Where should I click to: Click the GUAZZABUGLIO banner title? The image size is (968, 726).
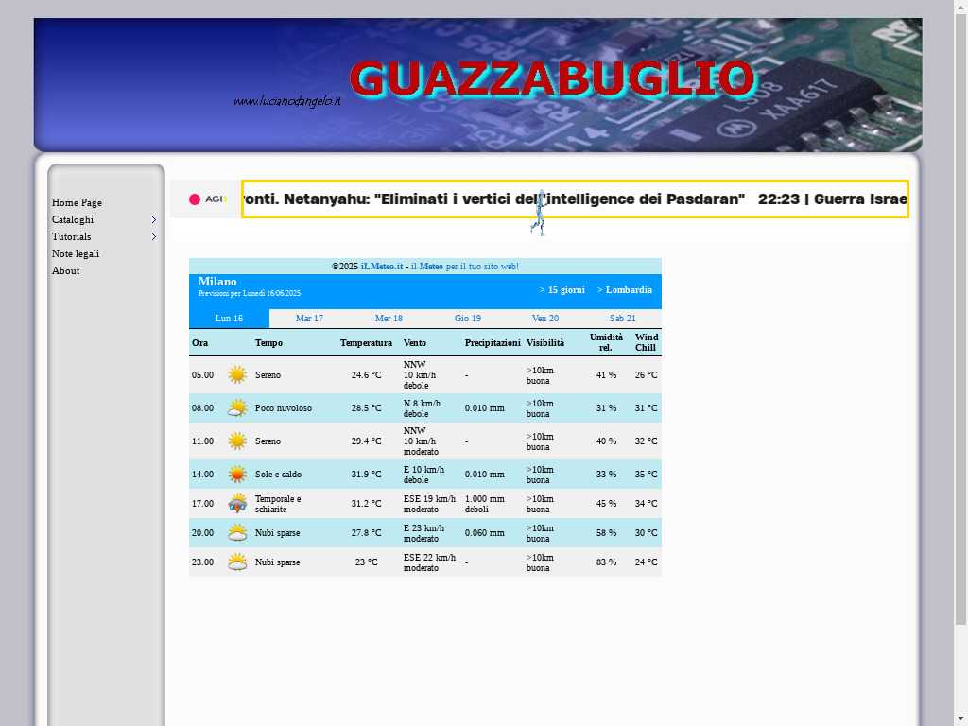[552, 79]
